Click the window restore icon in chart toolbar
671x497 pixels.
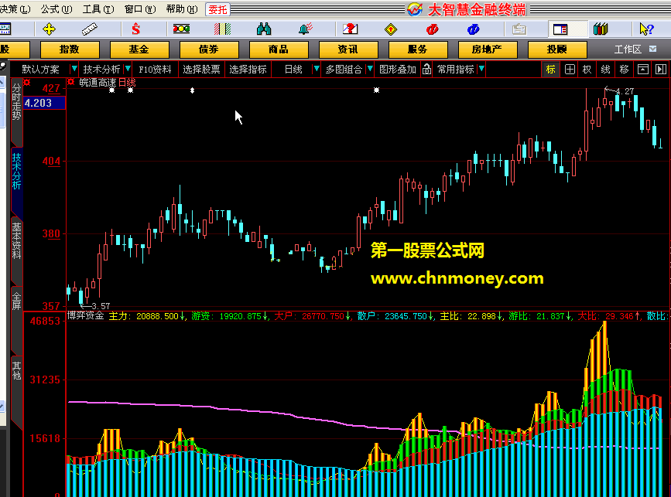coord(643,70)
